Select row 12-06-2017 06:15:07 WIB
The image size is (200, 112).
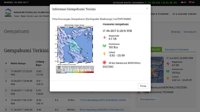pyautogui.click(x=67, y=102)
